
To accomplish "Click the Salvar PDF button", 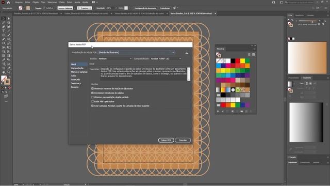I will [x=166, y=140].
